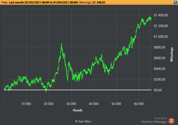Click the 30 000 hands axis label
This screenshot has width=178, height=125.
(71, 104)
